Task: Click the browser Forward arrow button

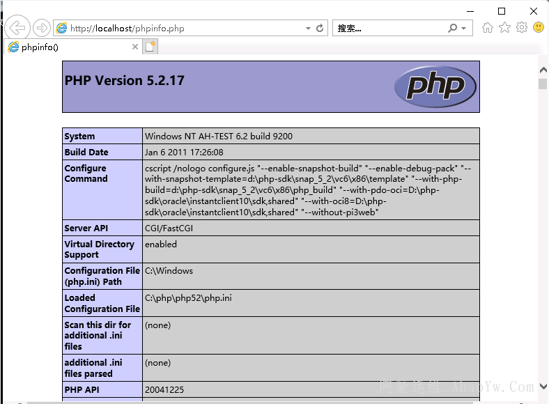Action: [41, 28]
